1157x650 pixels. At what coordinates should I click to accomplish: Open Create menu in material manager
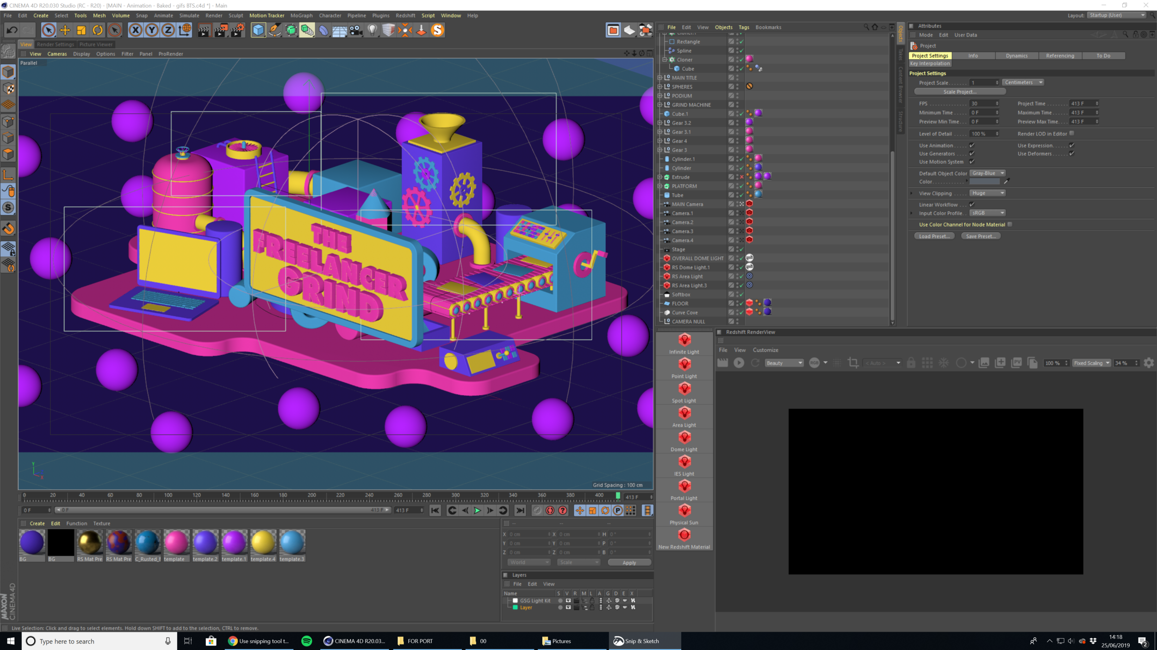(x=37, y=523)
